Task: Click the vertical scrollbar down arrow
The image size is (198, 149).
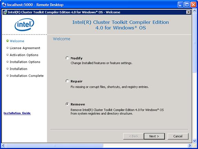Action: point(194,141)
